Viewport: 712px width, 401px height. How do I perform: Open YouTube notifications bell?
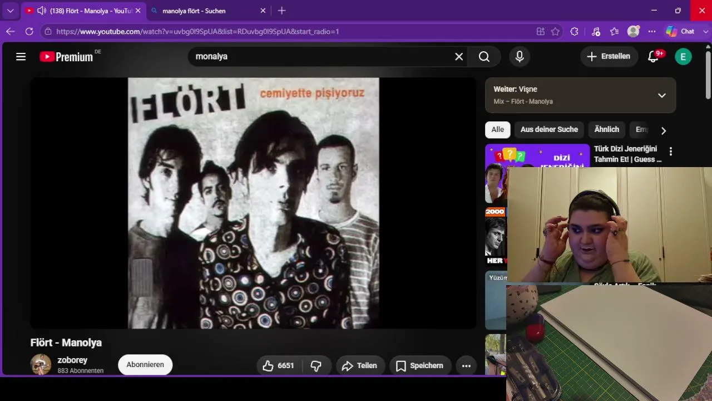point(654,56)
